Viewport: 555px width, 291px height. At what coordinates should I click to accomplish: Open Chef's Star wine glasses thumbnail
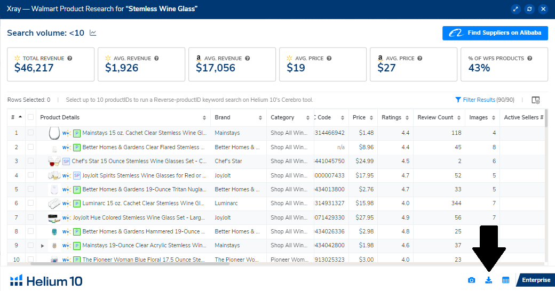pos(54,161)
